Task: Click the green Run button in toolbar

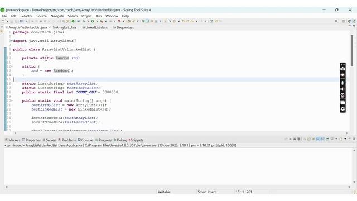Action: [93, 21]
